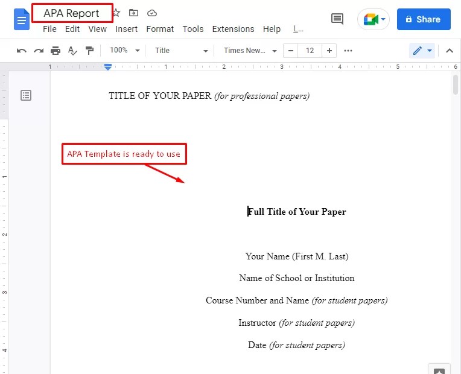Image resolution: width=461 pixels, height=374 pixels.
Task: Click the APA Report document title
Action: pos(71,13)
